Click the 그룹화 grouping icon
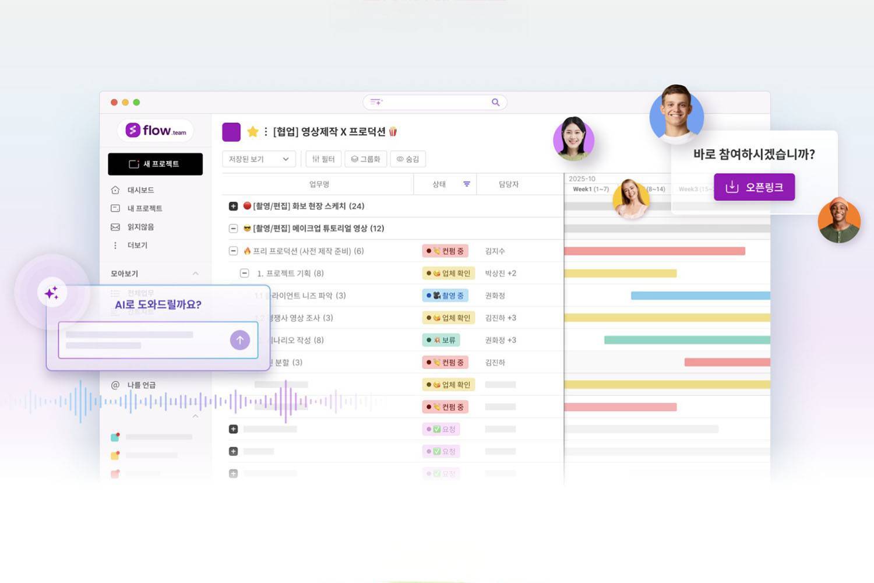 click(x=355, y=159)
